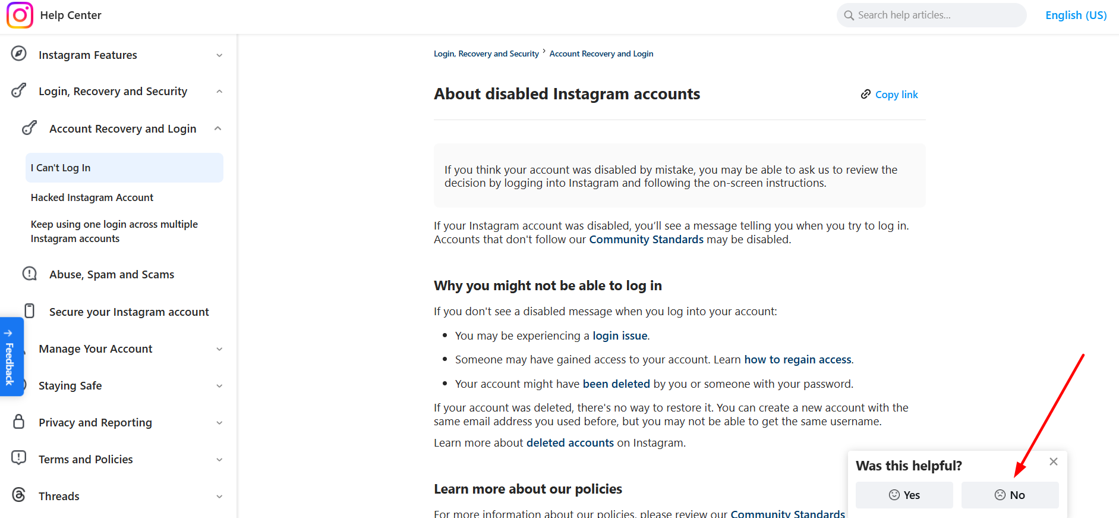Click the phone icon beside Secure your Instagram account

(30, 311)
